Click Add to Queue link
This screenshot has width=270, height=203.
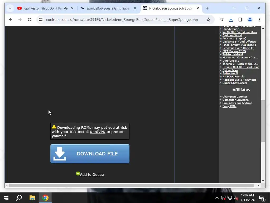pyautogui.click(x=92, y=174)
